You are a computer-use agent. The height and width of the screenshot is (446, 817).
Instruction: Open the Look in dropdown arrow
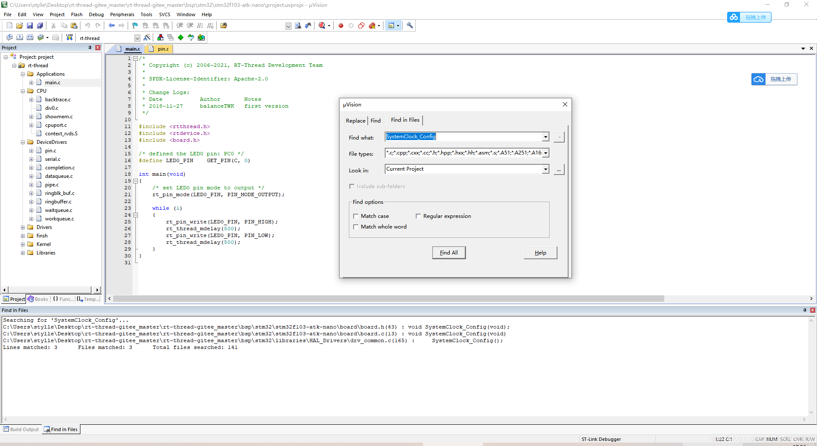[546, 169]
